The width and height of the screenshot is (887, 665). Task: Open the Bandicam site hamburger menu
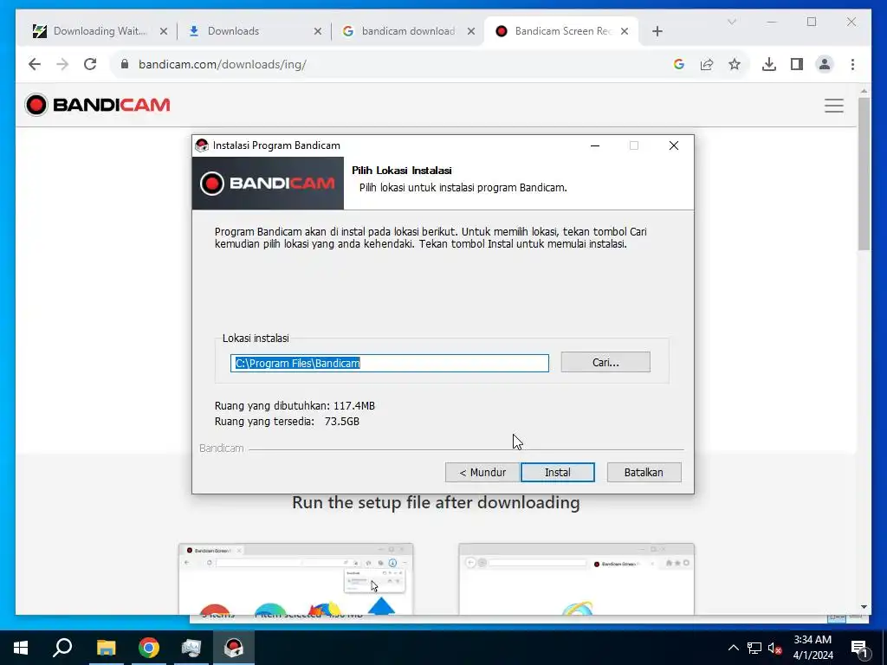click(x=834, y=106)
